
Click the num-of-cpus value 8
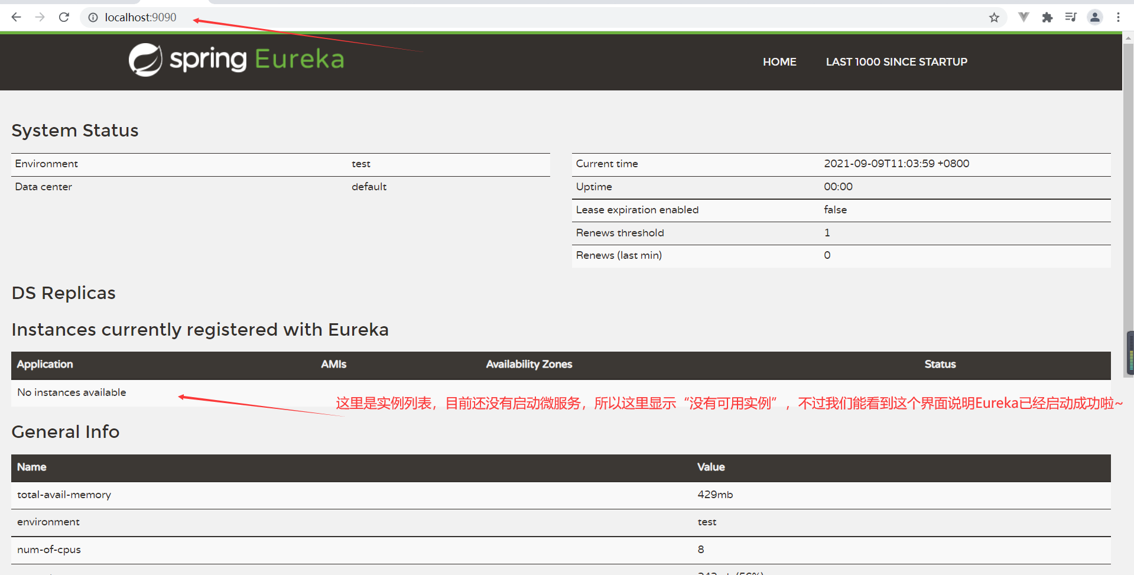point(701,550)
